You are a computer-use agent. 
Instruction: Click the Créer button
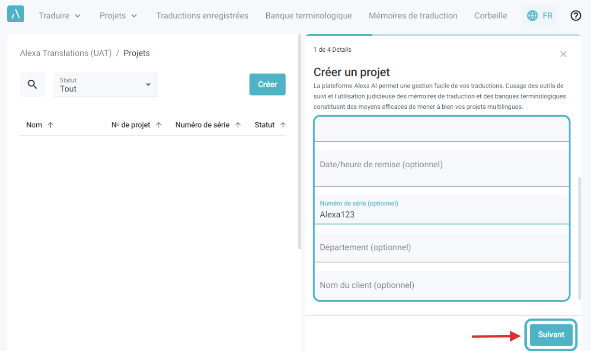point(267,84)
